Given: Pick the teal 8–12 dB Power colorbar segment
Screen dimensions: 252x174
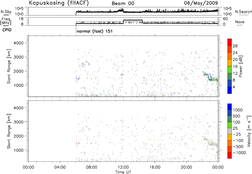Looking at the screenshot, I should (x=230, y=76).
